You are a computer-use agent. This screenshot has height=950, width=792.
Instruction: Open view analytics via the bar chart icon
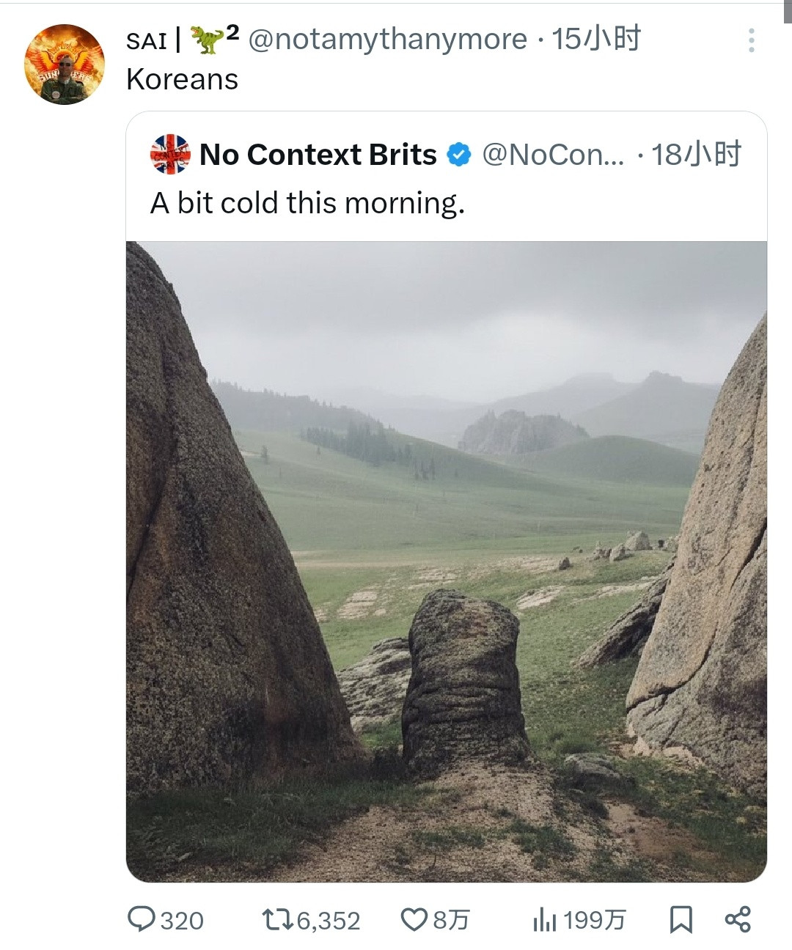[543, 918]
